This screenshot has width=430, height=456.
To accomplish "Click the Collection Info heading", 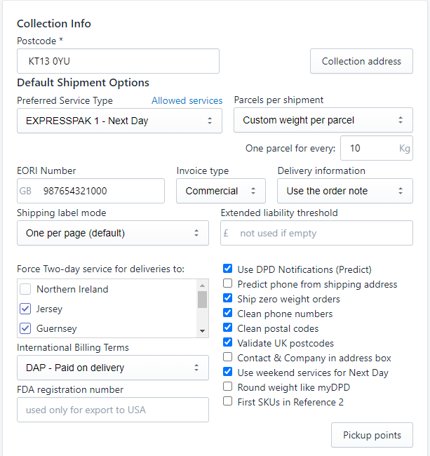I will [54, 24].
